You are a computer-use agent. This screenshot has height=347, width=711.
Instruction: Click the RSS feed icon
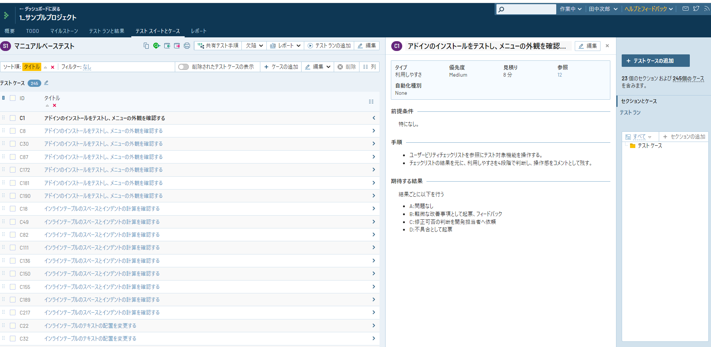click(706, 9)
